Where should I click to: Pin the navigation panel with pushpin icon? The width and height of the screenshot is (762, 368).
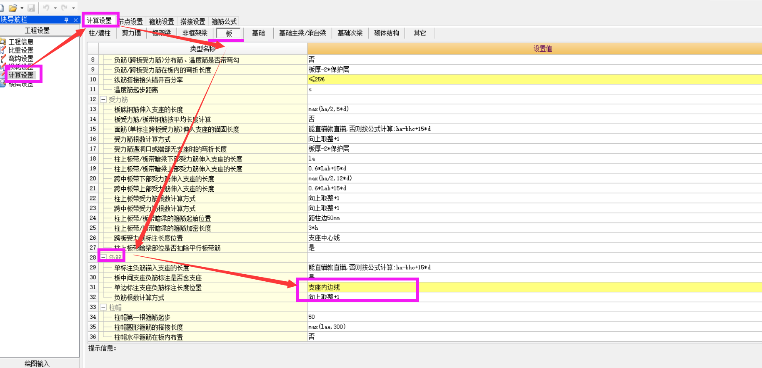click(66, 20)
